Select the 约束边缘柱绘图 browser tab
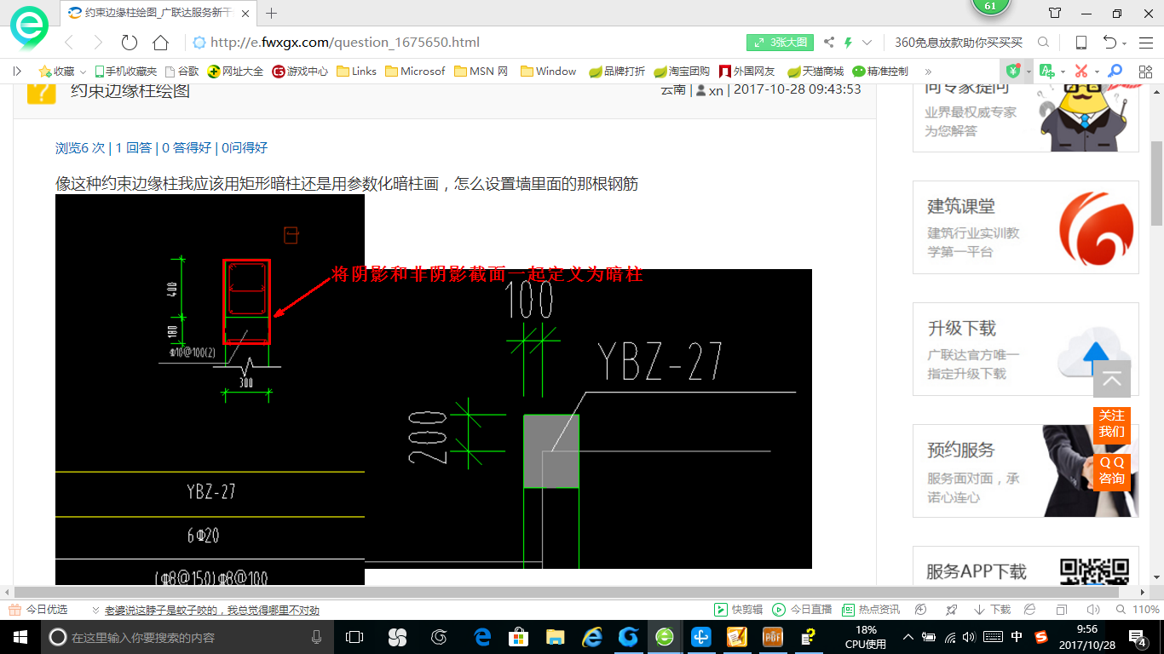 coord(158,13)
